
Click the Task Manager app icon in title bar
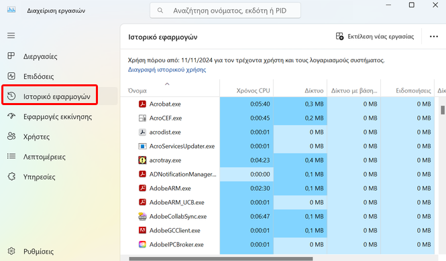[x=11, y=10]
